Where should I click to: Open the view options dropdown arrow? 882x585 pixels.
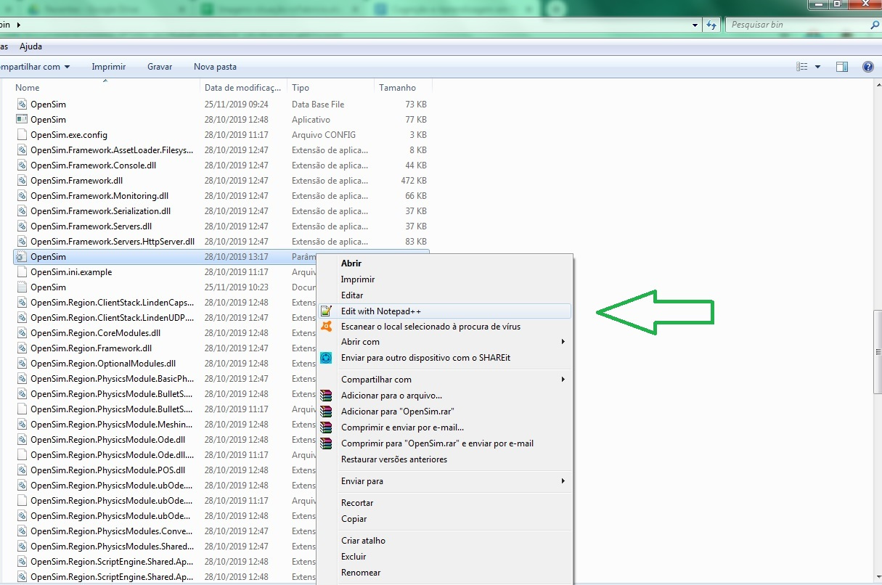point(817,67)
